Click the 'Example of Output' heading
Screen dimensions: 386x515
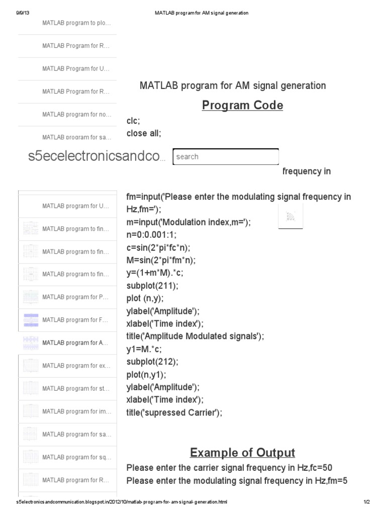pyautogui.click(x=242, y=453)
